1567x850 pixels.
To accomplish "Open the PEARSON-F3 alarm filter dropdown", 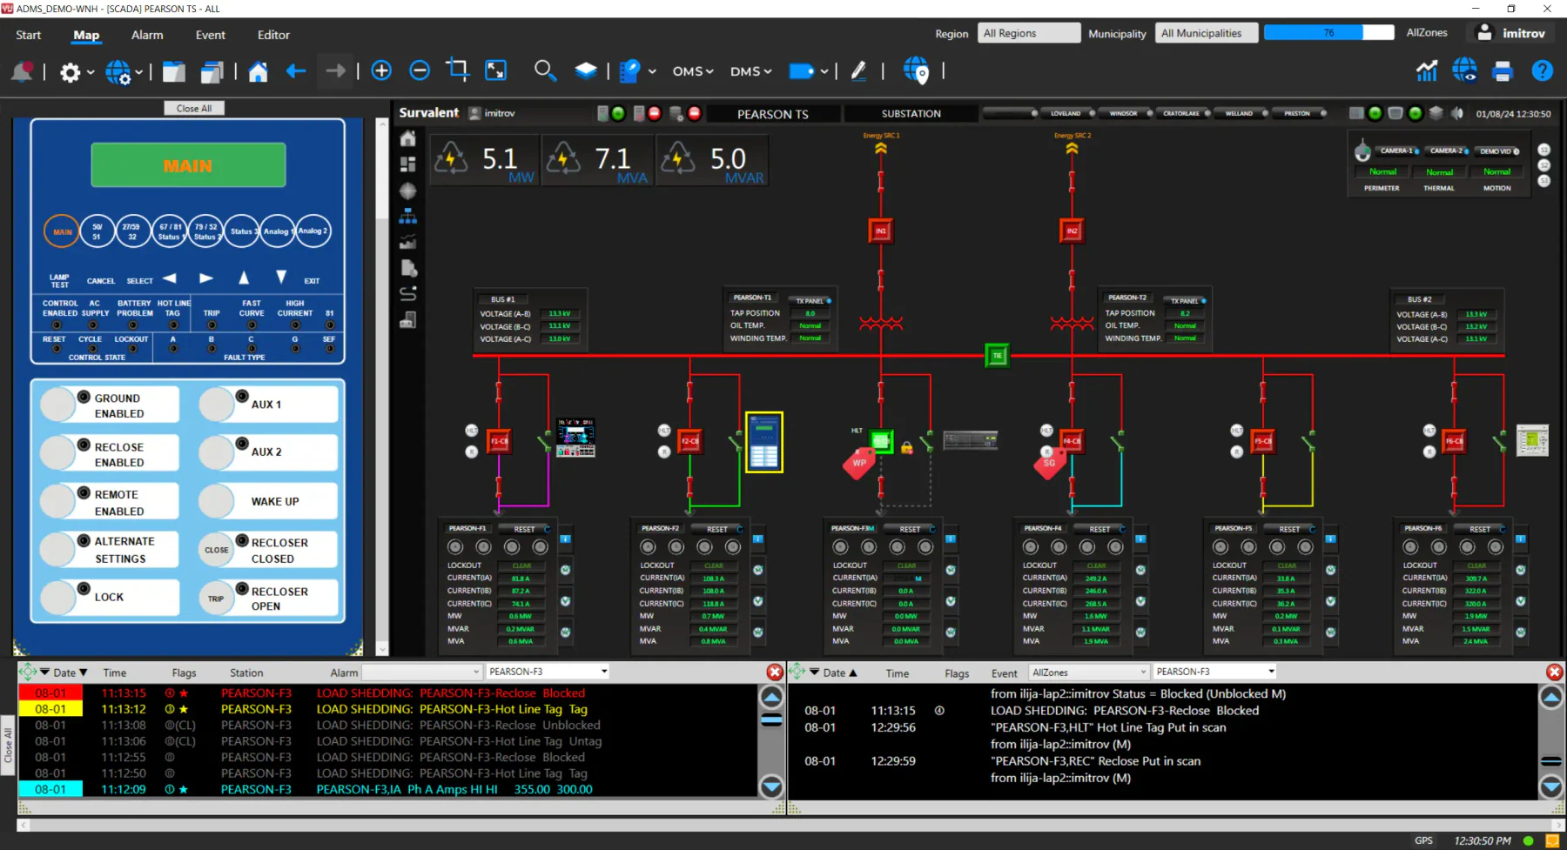I will [x=548, y=672].
